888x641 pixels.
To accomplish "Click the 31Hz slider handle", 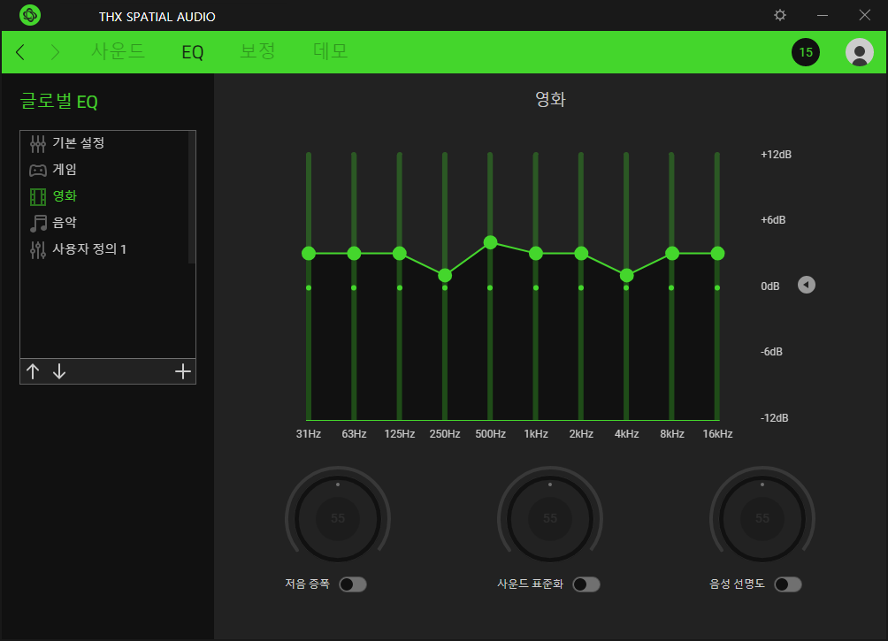I will 309,254.
